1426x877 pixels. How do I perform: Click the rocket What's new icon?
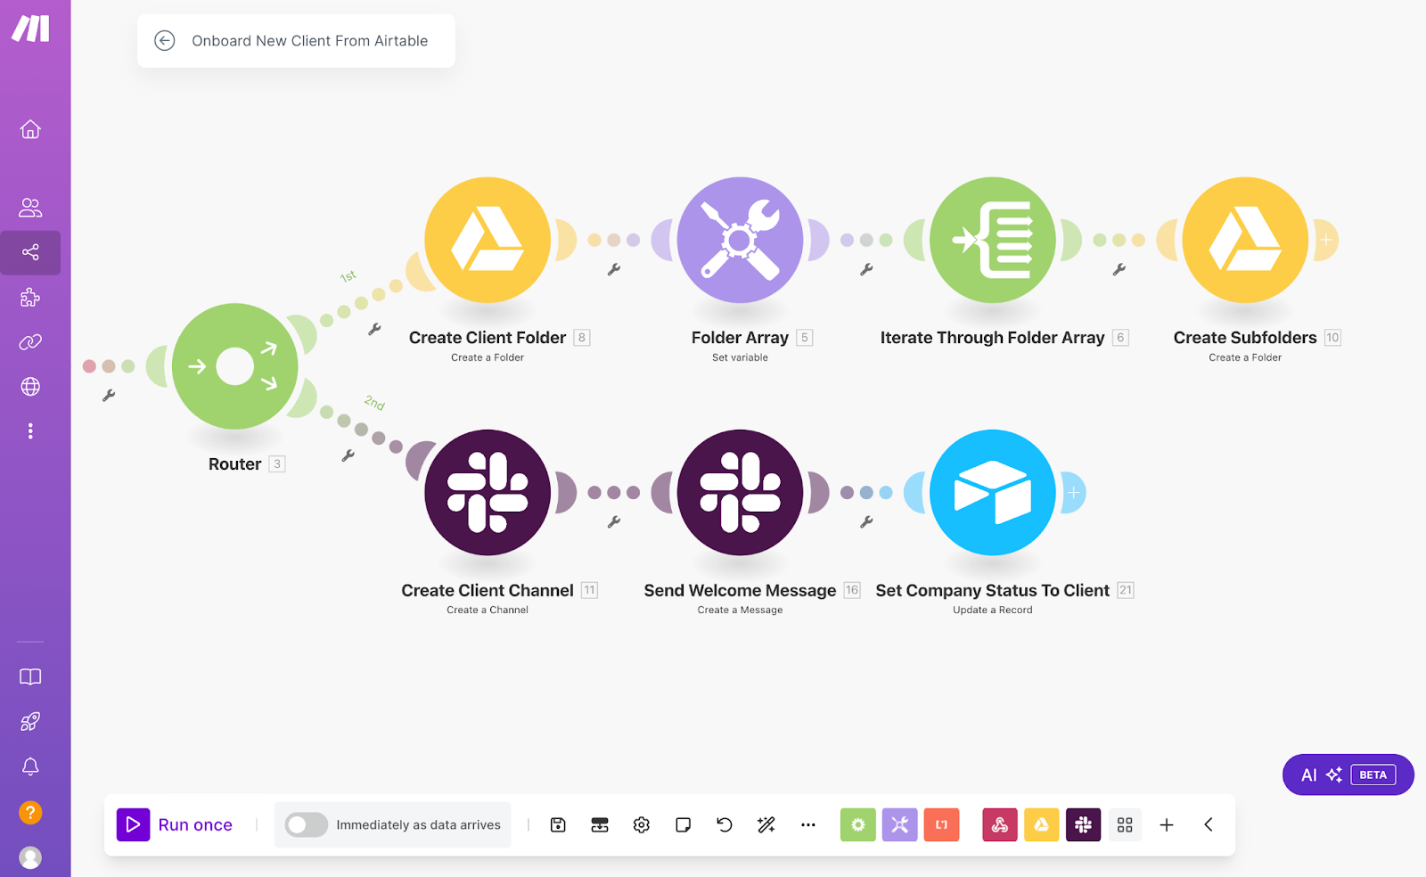[30, 722]
